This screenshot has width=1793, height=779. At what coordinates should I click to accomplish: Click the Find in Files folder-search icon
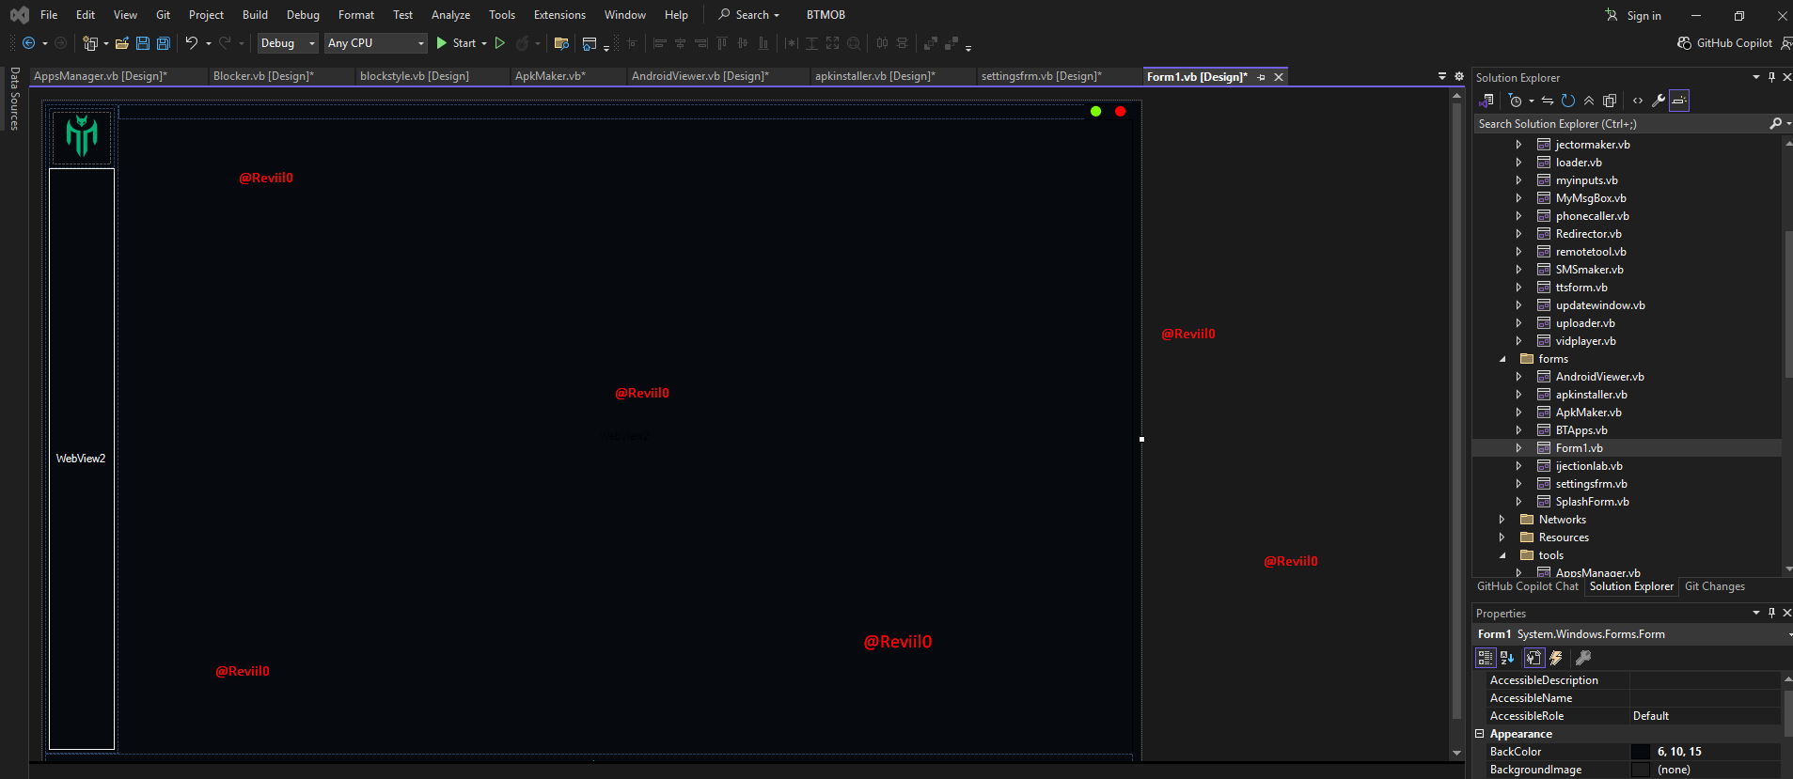point(562,43)
